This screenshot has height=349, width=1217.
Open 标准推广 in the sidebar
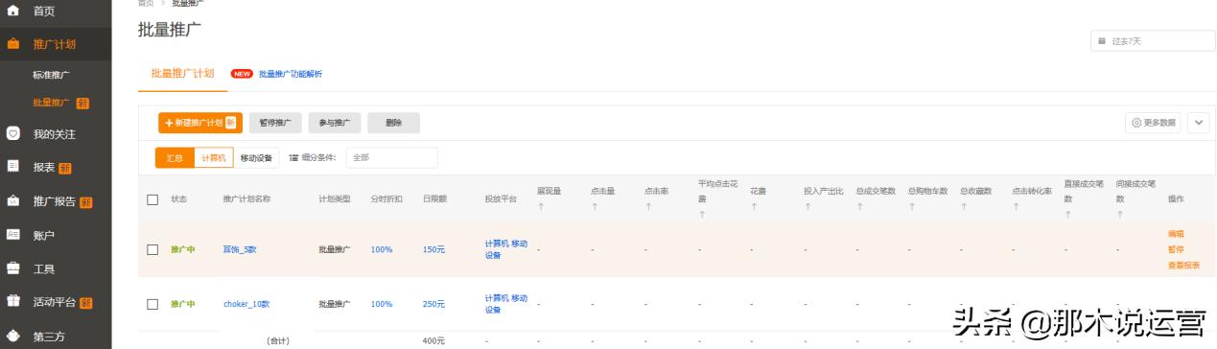click(x=51, y=75)
